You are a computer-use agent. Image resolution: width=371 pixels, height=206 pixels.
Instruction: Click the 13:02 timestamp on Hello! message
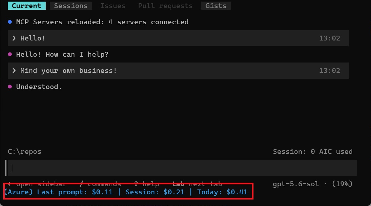point(329,38)
